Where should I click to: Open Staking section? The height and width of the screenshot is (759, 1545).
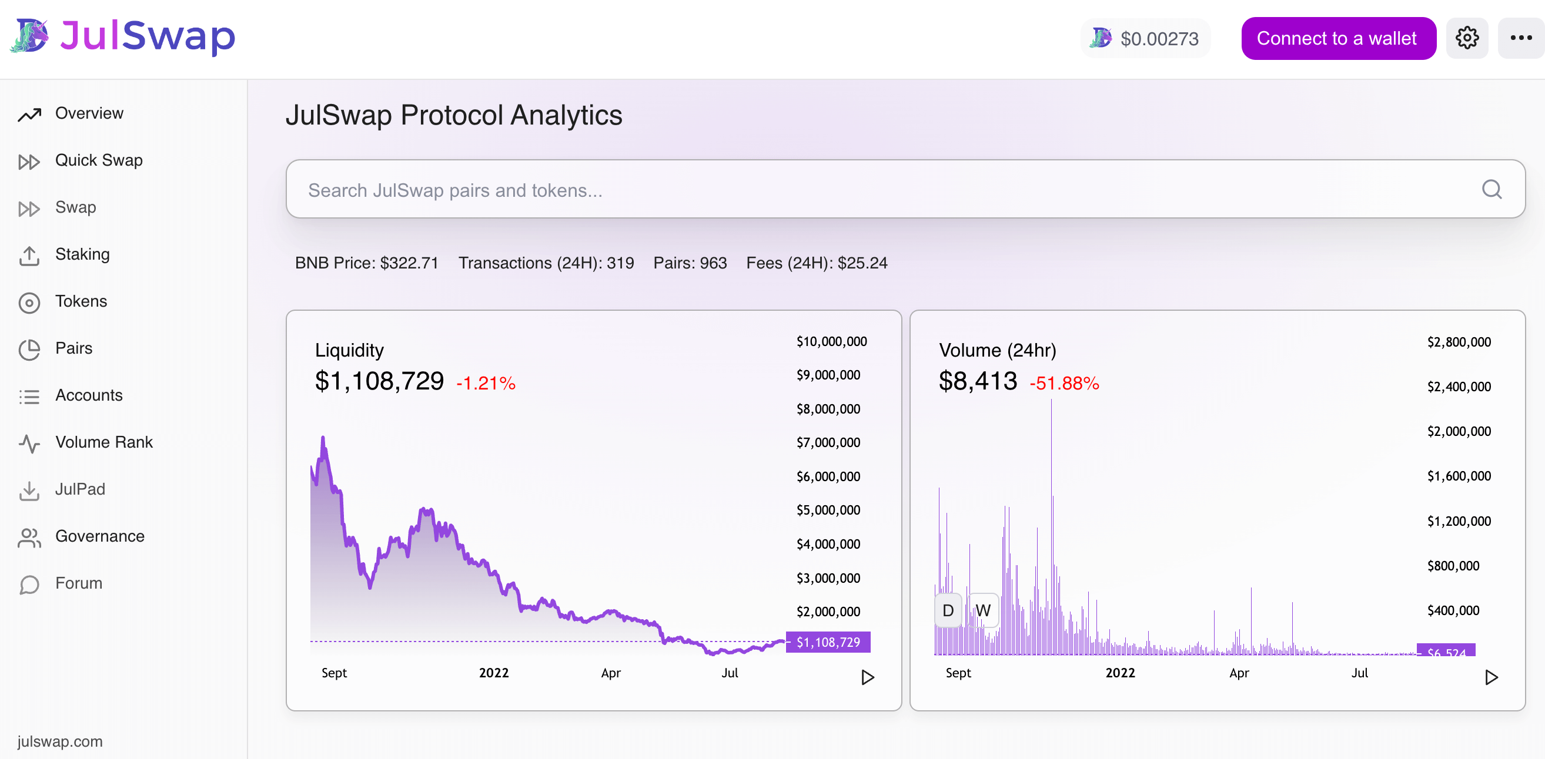[82, 254]
